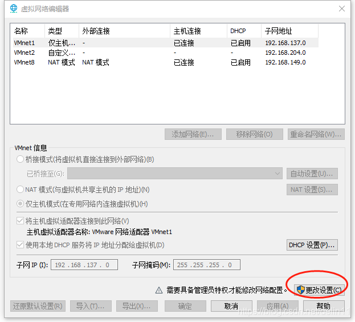This screenshot has height=322, width=355.
Task: Click 更改设置(C) to gain admin rights
Action: click(319, 290)
